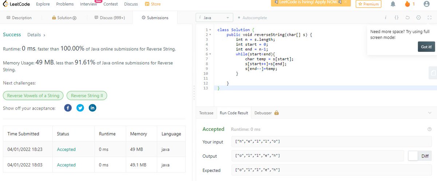The width and height of the screenshot is (437, 181).
Task: Open Reverse Vowels of a String challenge
Action: click(33, 95)
